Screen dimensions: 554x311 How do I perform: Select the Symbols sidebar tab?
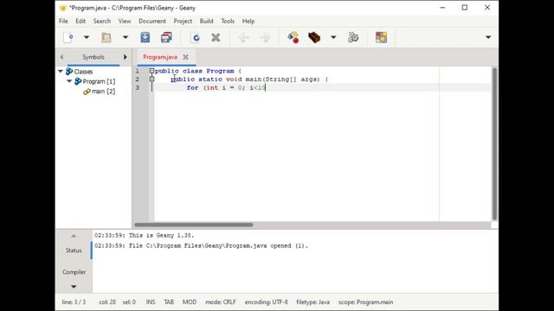point(93,57)
